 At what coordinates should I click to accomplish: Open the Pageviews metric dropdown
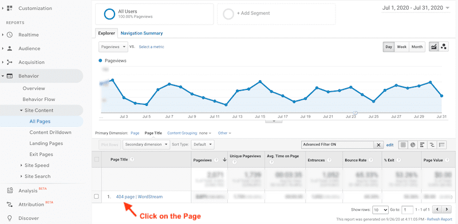[113, 47]
